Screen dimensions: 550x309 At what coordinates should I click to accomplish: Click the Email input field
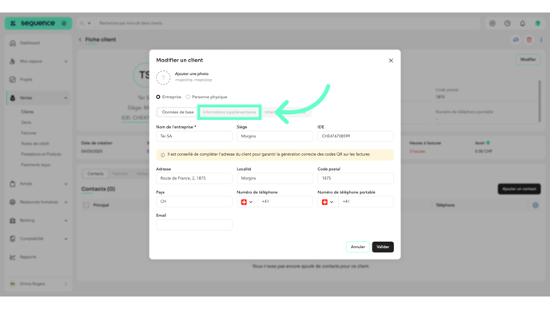pos(194,224)
